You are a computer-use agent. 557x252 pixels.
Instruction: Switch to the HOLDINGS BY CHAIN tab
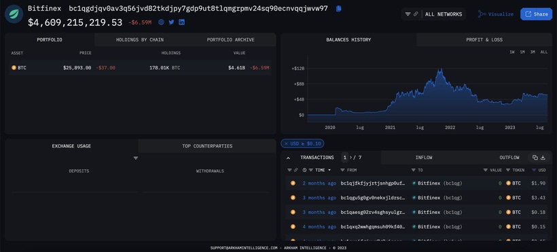140,40
